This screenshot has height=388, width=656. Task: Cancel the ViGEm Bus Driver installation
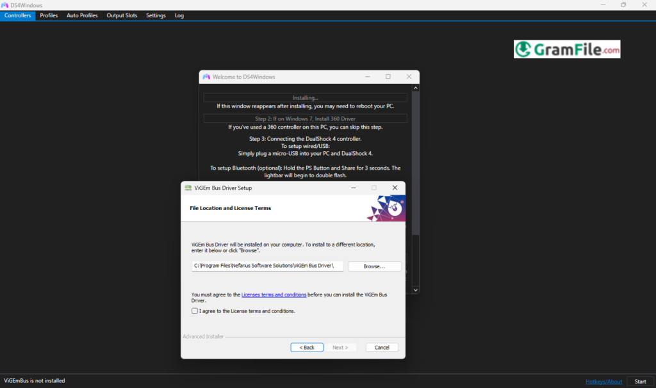coord(382,347)
